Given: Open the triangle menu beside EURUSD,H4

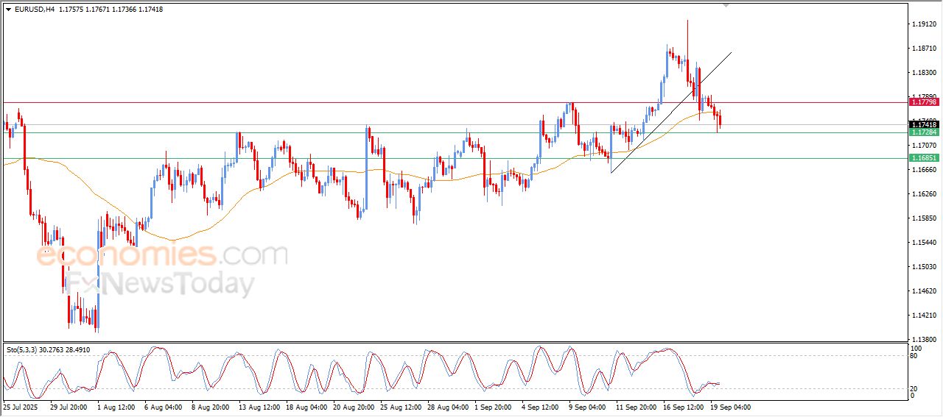Looking at the screenshot, I should [x=8, y=9].
